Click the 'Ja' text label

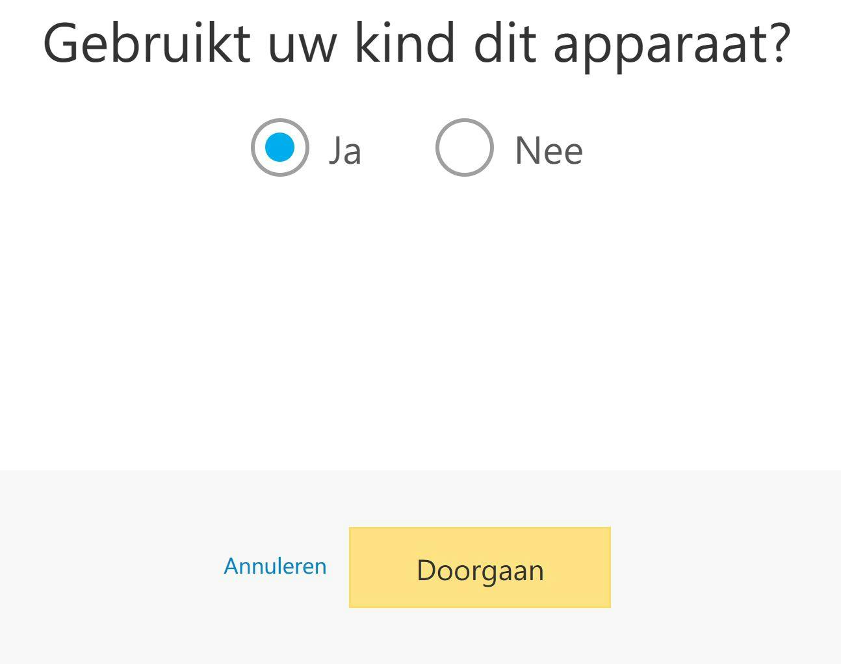tap(344, 151)
